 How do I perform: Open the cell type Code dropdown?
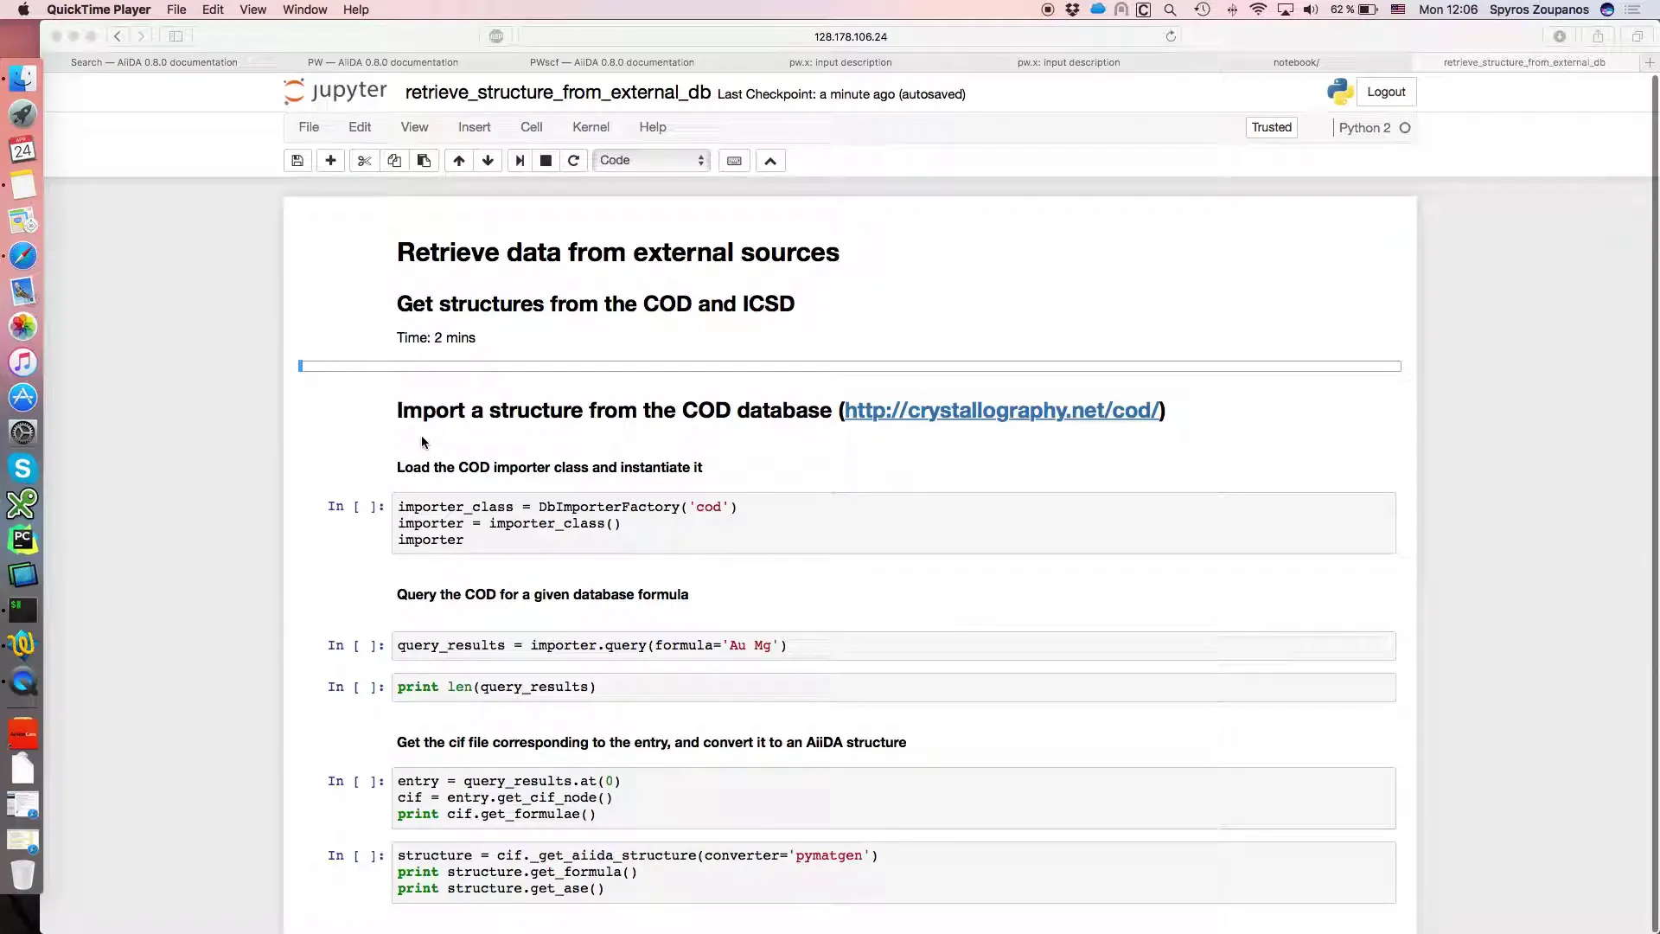[x=651, y=161]
